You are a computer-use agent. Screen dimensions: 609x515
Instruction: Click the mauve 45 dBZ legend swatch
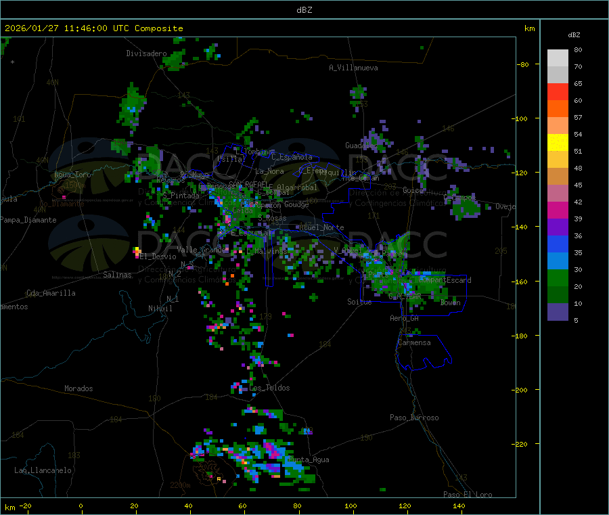pos(558,193)
